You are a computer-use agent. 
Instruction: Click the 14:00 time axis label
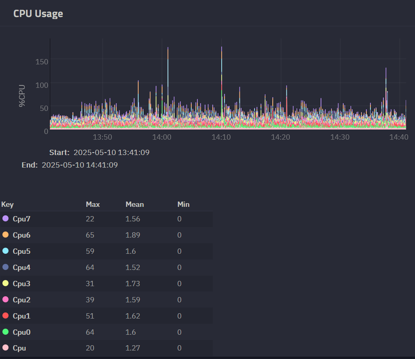point(162,137)
